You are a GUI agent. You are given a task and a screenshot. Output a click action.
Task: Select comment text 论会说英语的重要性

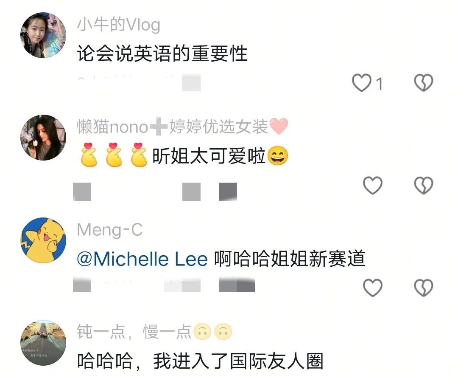click(x=162, y=54)
